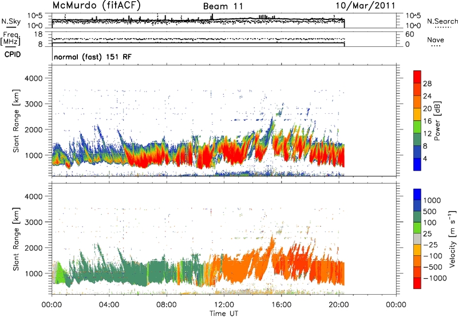Click the "500" tick on the Velocity colorbar
458x317 pixels.
point(430,211)
